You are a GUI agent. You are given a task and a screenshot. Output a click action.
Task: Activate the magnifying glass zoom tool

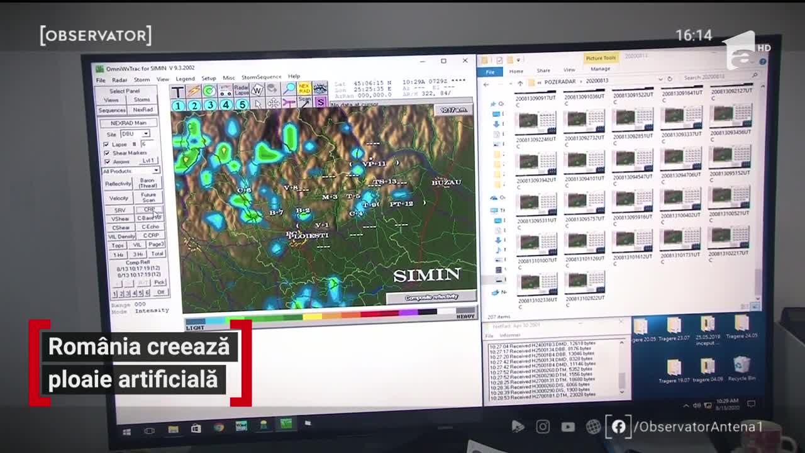tap(289, 89)
